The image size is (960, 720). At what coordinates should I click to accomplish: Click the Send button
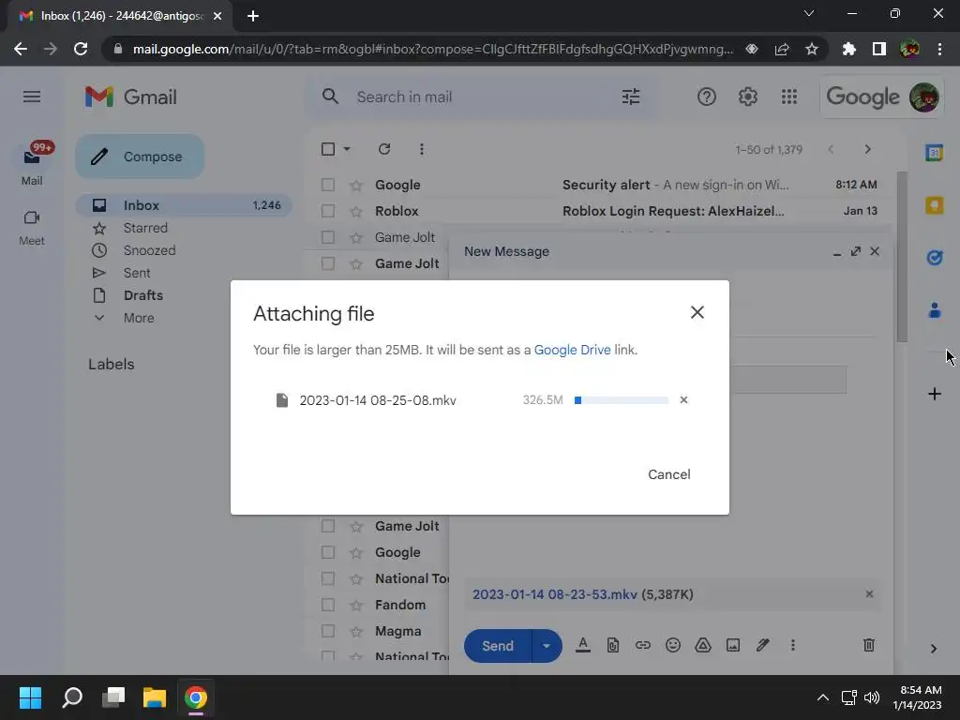pos(497,646)
